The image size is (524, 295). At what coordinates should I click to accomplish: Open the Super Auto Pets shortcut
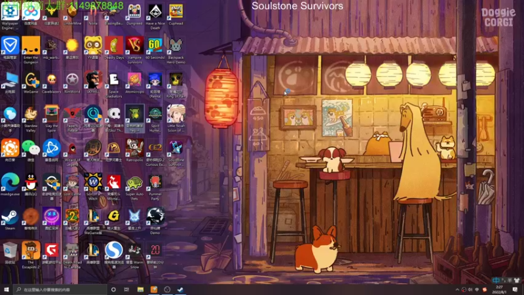point(134,187)
